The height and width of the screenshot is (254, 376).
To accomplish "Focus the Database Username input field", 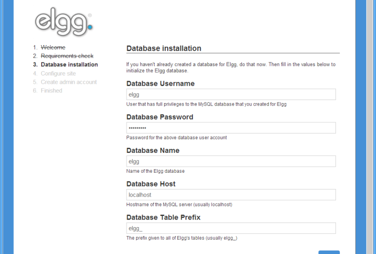I will click(x=231, y=94).
